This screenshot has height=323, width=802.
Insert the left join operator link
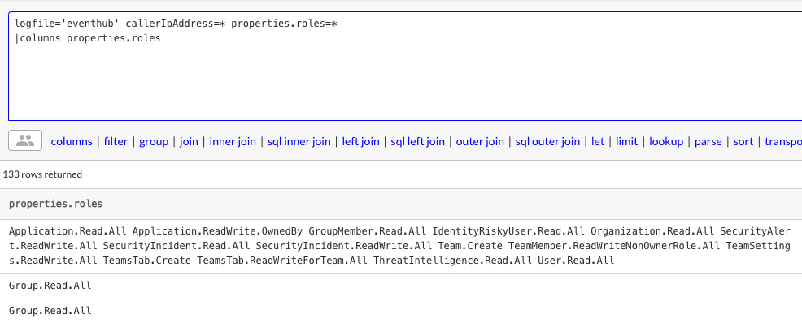tap(360, 141)
